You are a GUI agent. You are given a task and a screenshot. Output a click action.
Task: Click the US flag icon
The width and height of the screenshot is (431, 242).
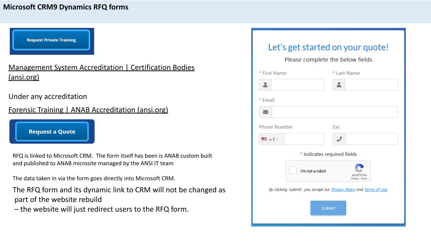[264, 139]
